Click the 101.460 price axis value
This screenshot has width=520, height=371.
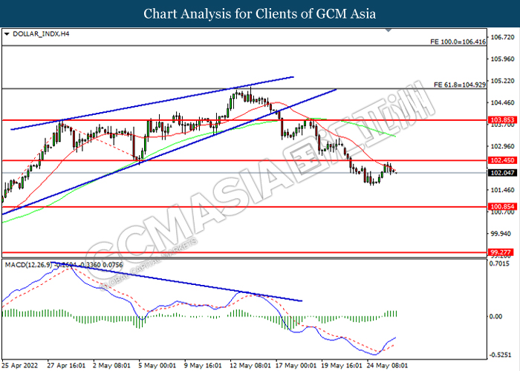point(502,190)
